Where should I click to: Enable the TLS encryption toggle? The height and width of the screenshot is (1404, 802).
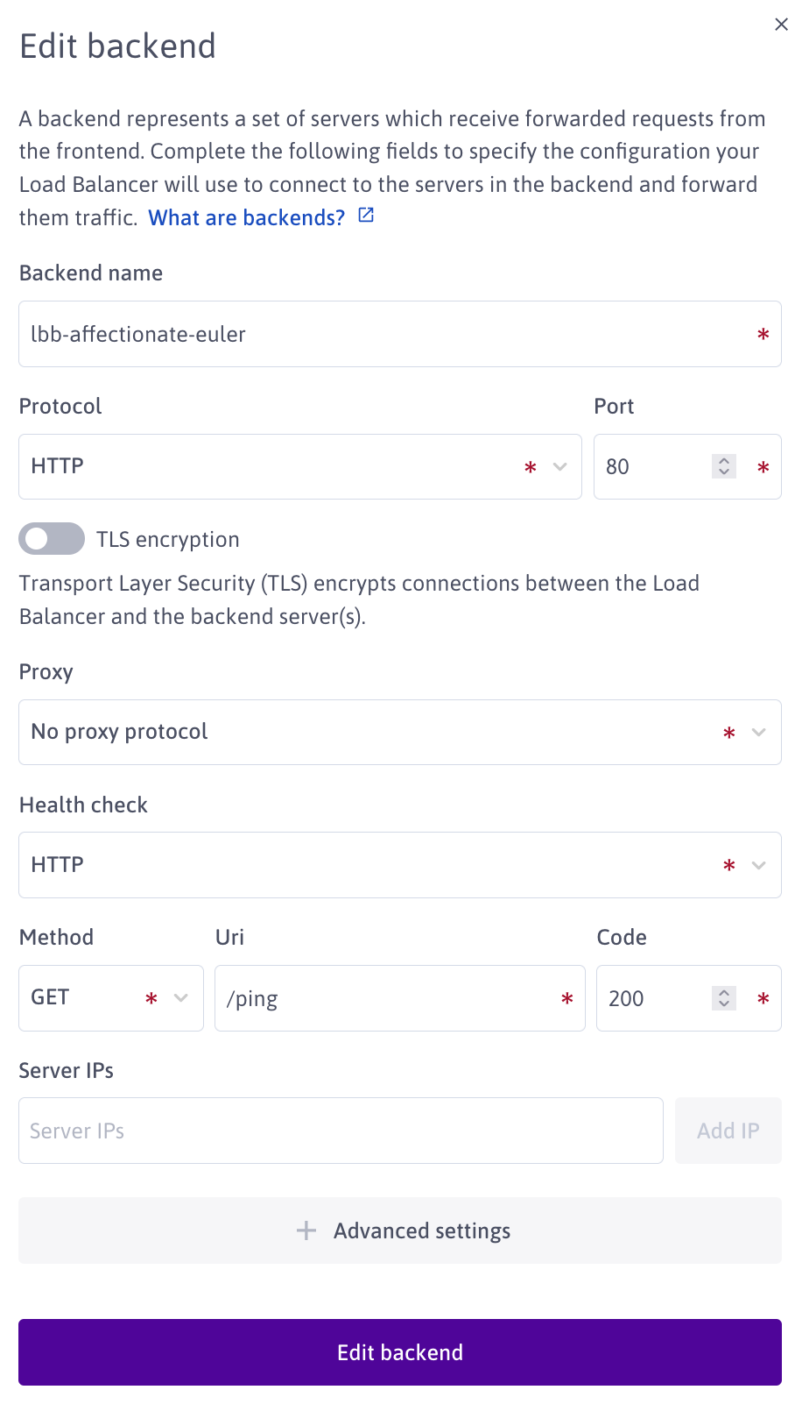click(52, 539)
